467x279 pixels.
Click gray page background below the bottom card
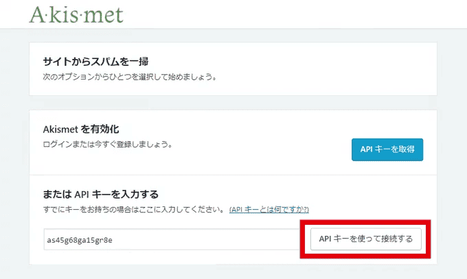coord(233,272)
